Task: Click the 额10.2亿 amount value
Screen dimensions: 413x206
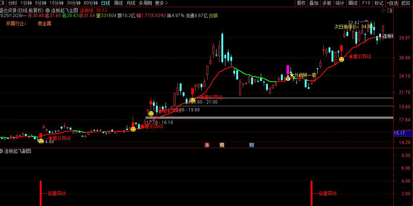Action: [x=126, y=16]
